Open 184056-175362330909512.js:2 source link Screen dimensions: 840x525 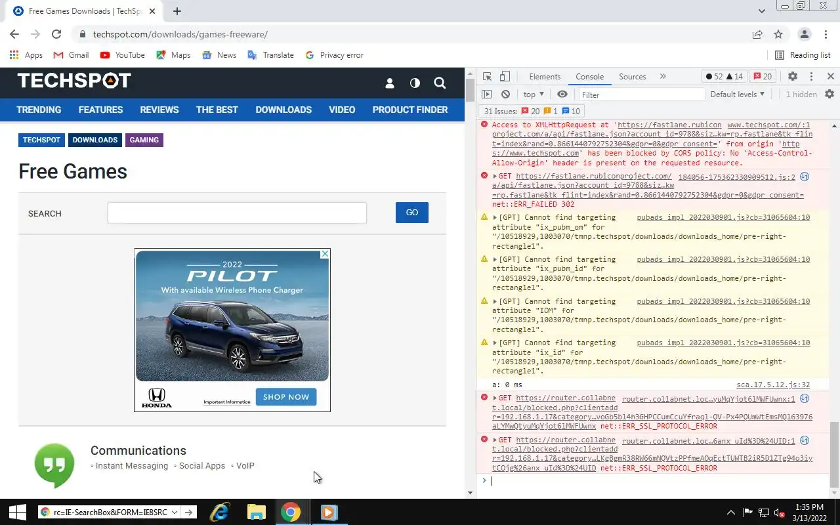tap(736, 177)
